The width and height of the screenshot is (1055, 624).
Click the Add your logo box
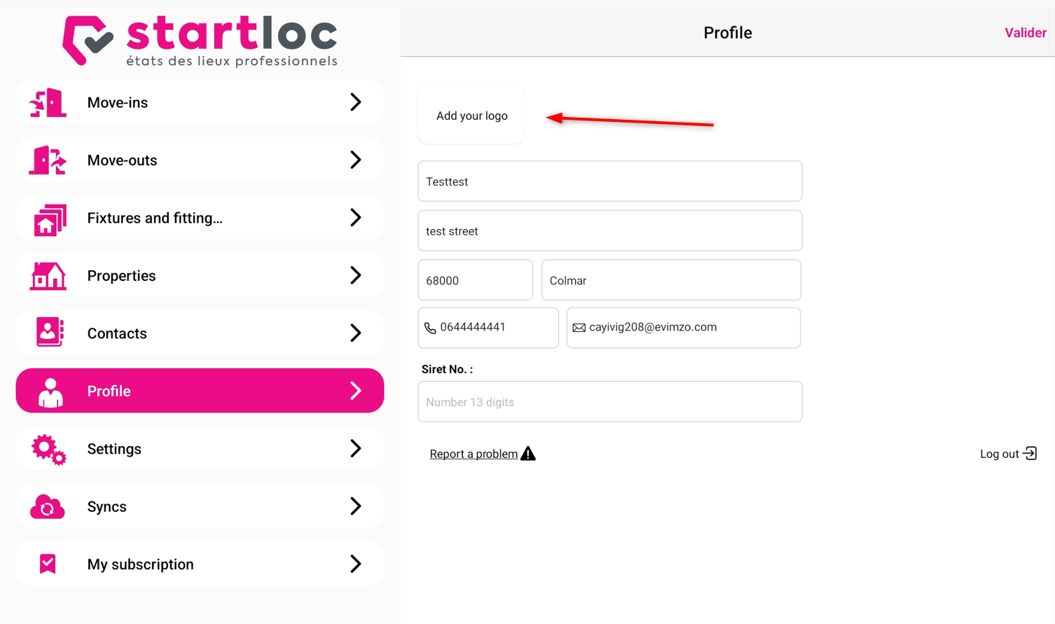tap(471, 116)
